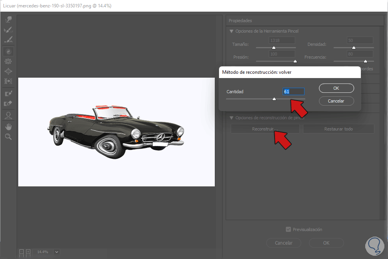Toggle the Previsualización checkbox
The height and width of the screenshot is (259, 388).
[288, 229]
